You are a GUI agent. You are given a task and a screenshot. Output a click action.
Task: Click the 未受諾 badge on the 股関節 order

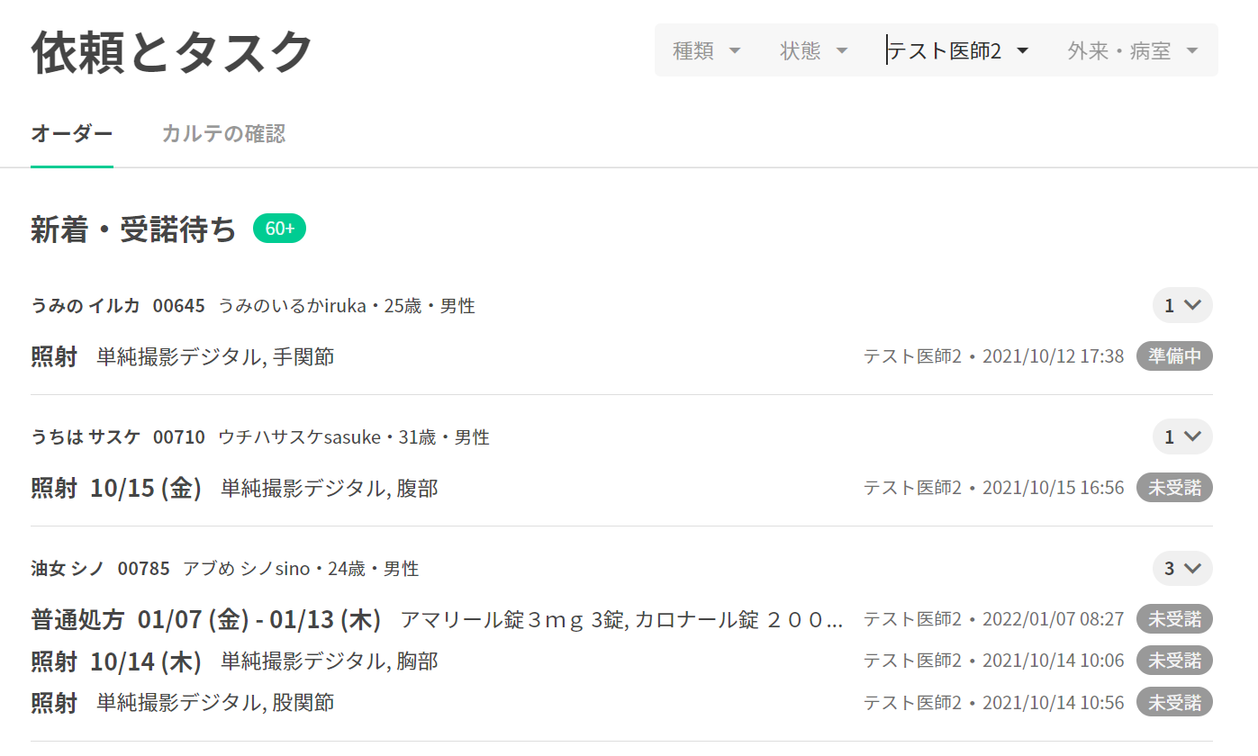pyautogui.click(x=1174, y=702)
